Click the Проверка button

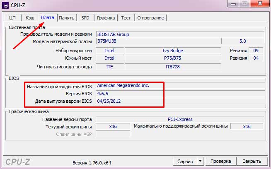click(x=221, y=162)
